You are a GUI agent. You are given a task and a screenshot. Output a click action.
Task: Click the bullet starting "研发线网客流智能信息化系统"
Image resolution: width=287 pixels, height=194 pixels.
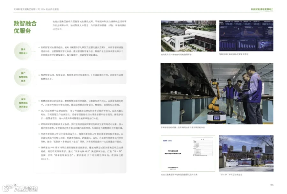(x=82, y=126)
